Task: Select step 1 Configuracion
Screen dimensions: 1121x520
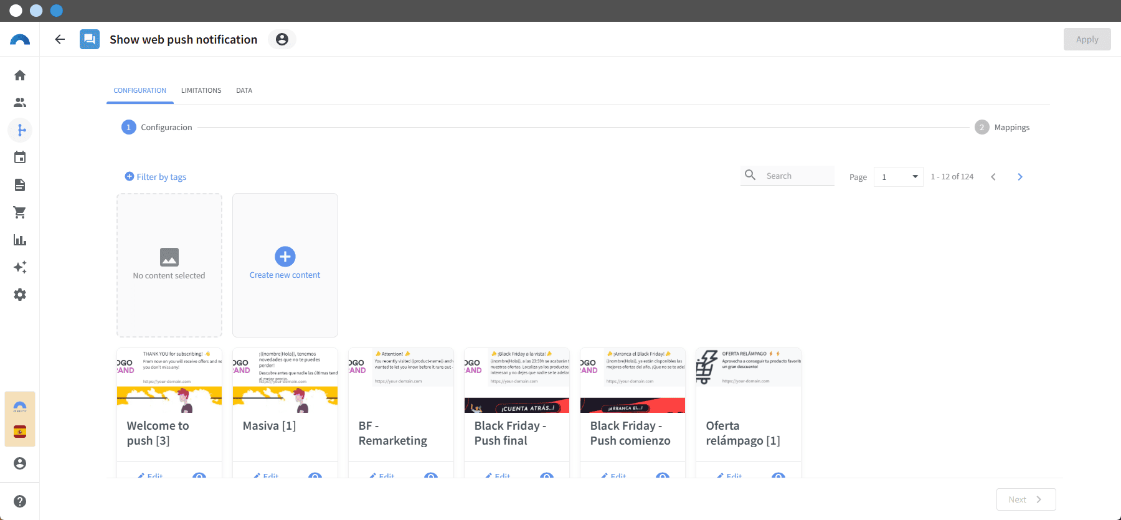Action: tap(157, 127)
